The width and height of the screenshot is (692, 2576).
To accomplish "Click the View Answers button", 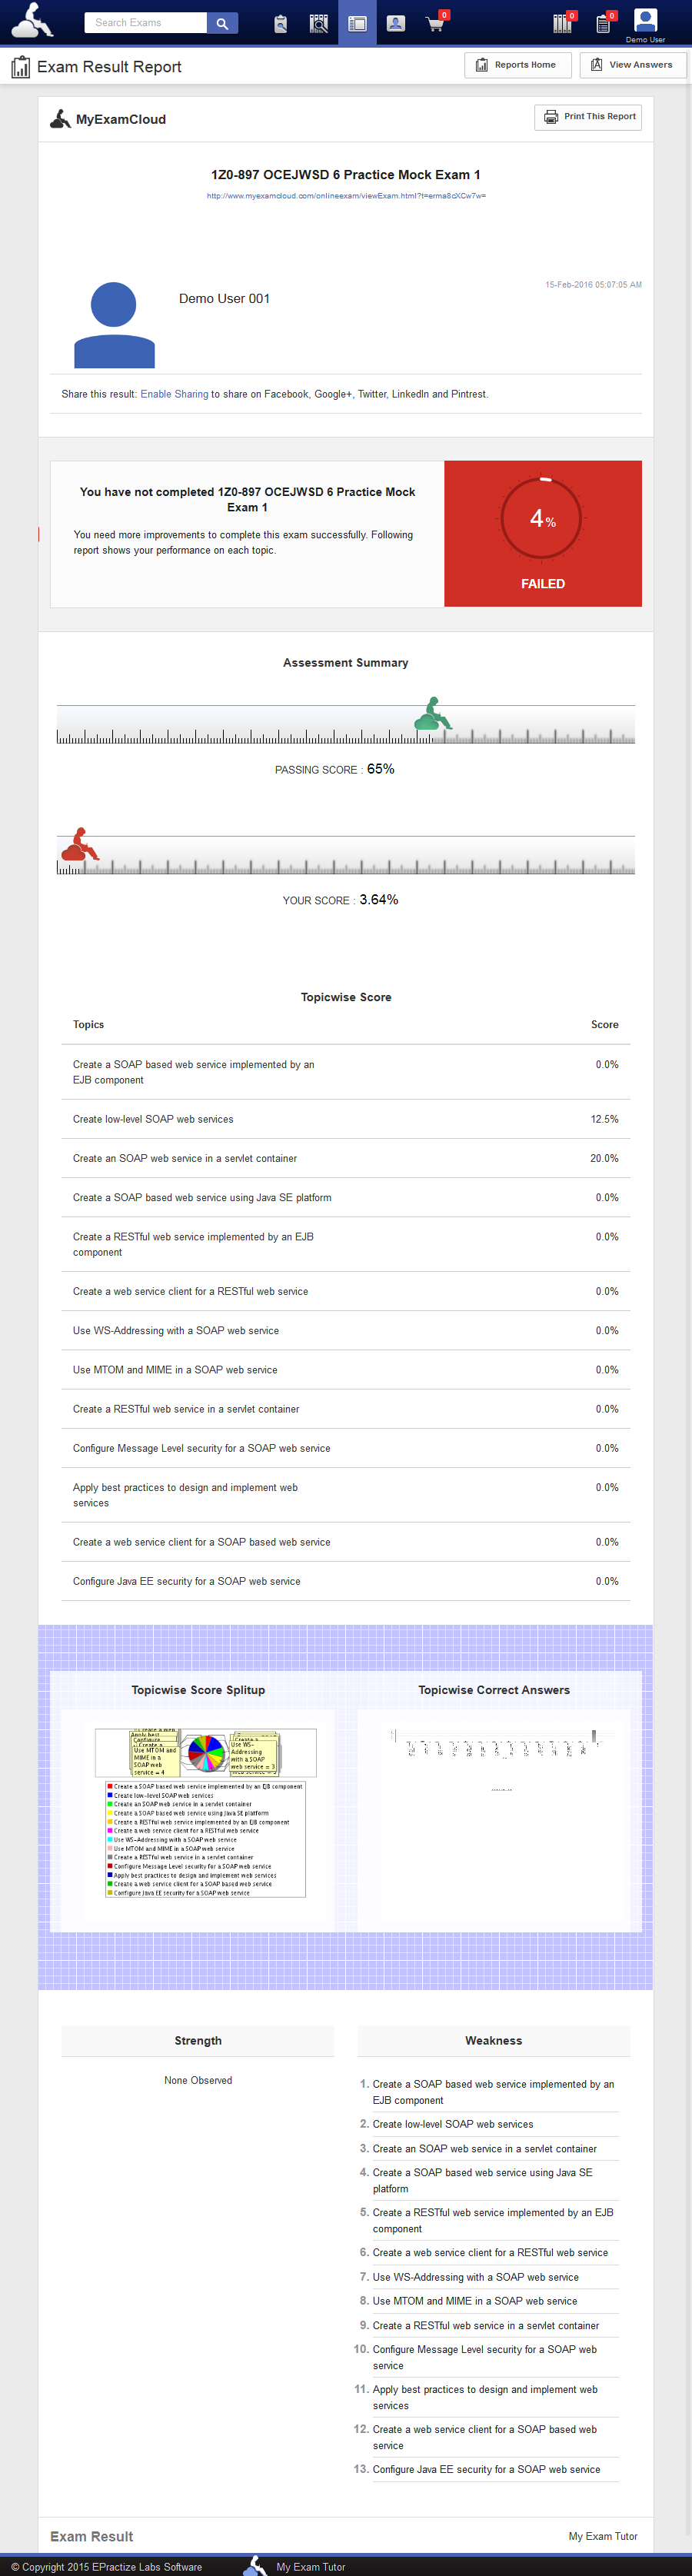I will pos(632,65).
